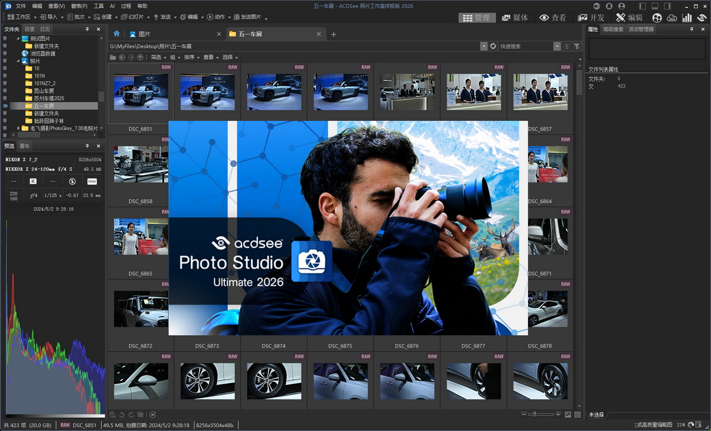Collapse the 照片 folder in tree
This screenshot has width=711, height=431.
tap(18, 61)
